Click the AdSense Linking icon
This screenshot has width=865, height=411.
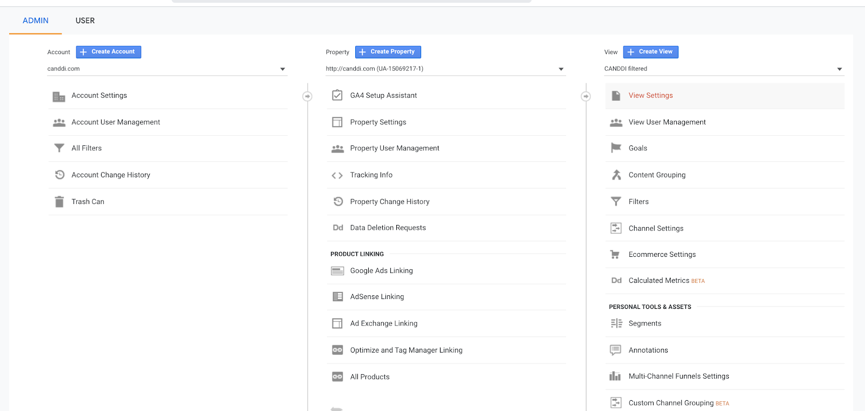tap(337, 296)
